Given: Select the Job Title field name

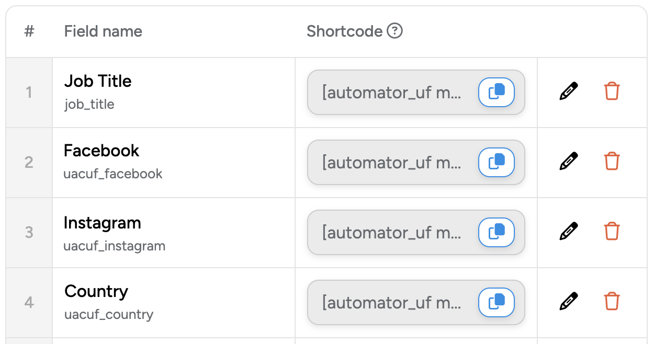Looking at the screenshot, I should tap(98, 81).
